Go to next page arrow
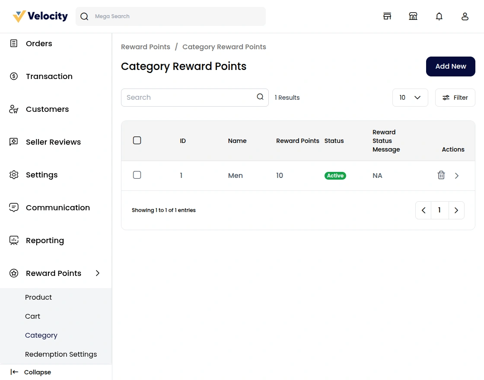484x380 pixels. point(456,210)
